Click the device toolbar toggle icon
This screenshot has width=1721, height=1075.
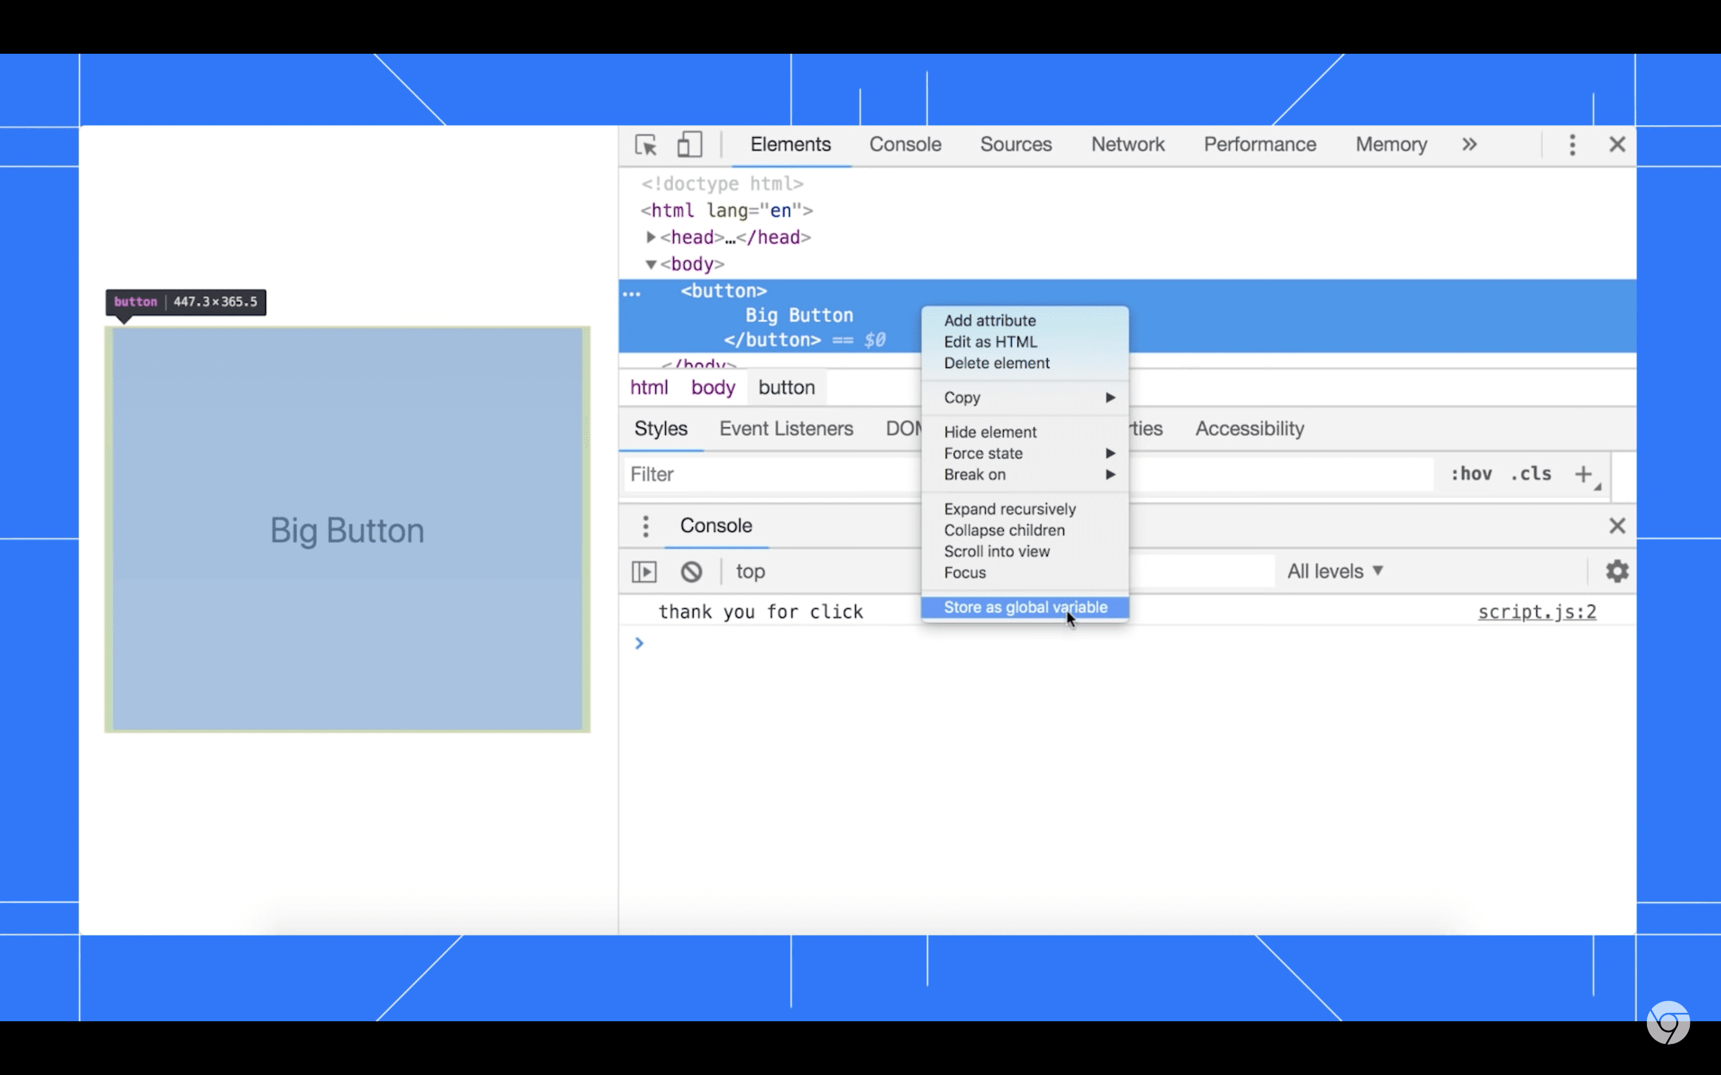[x=690, y=144]
